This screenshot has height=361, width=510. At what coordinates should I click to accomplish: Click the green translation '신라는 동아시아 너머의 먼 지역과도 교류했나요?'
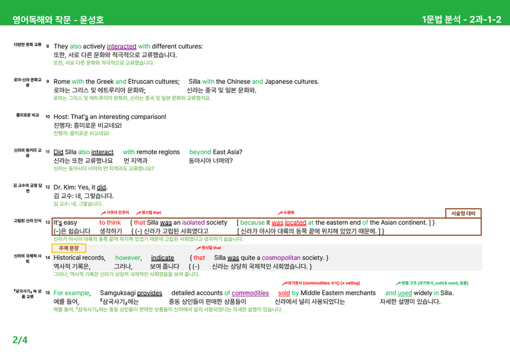pos(104,169)
